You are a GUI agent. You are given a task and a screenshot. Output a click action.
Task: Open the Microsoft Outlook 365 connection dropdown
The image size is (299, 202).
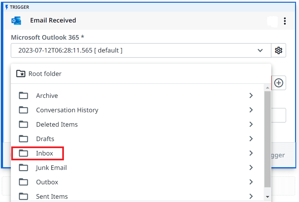click(141, 51)
